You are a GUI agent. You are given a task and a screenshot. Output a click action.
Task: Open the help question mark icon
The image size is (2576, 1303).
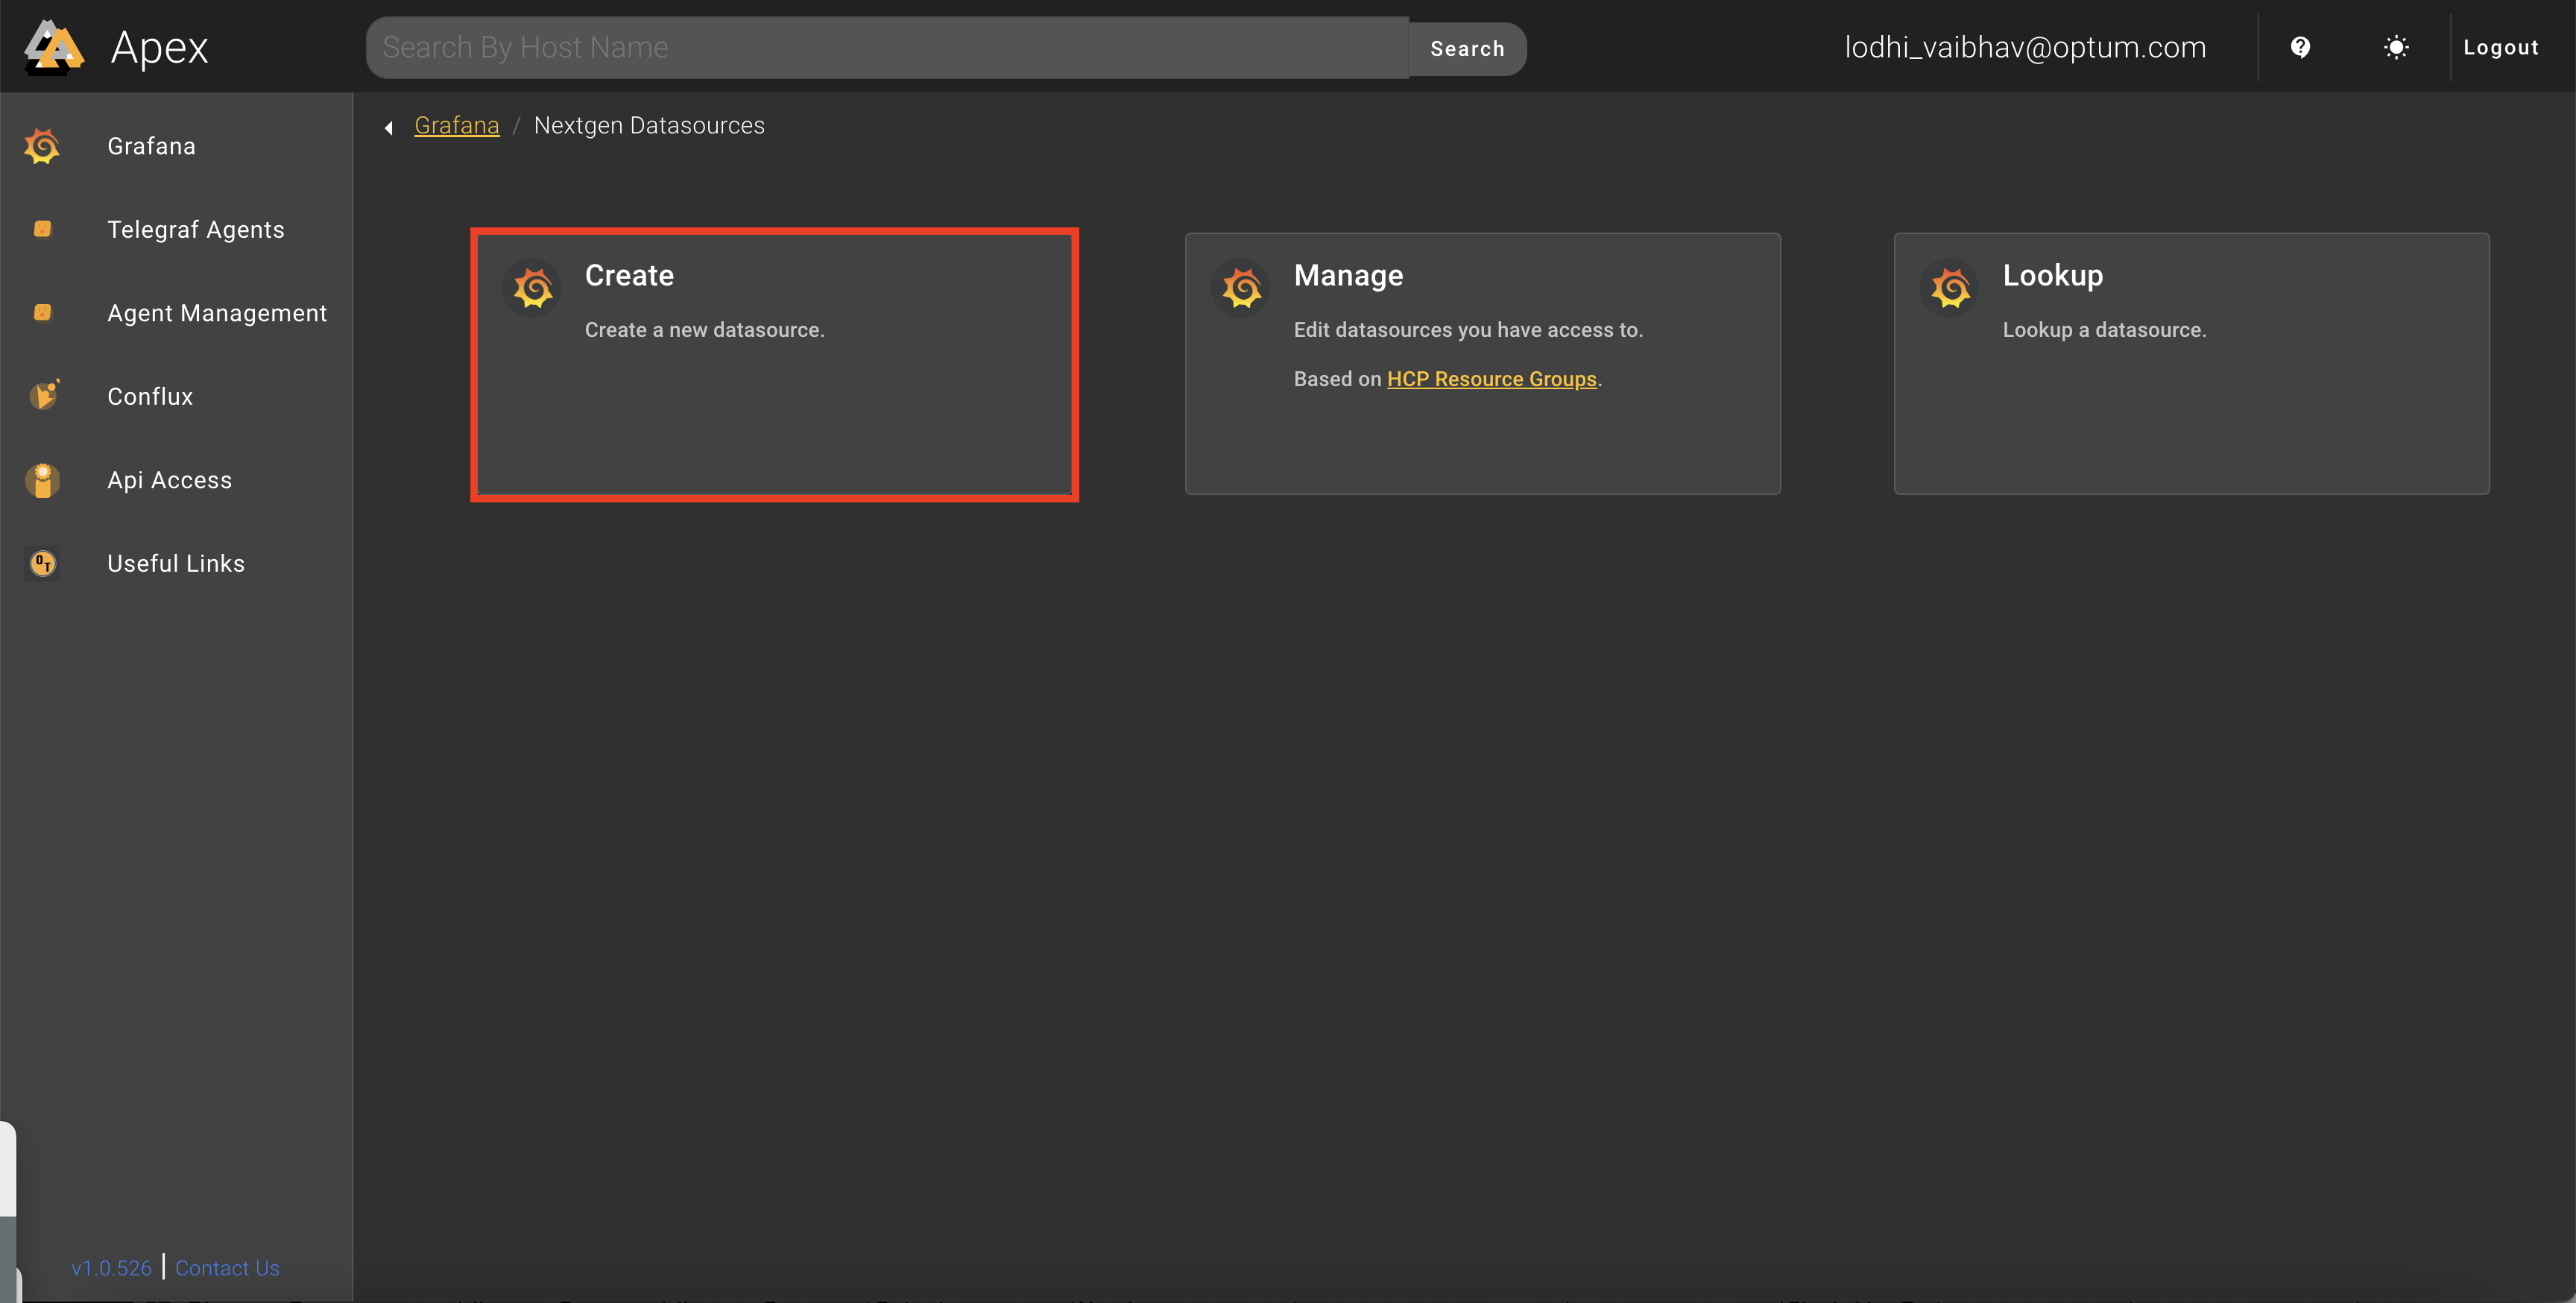coord(2300,47)
